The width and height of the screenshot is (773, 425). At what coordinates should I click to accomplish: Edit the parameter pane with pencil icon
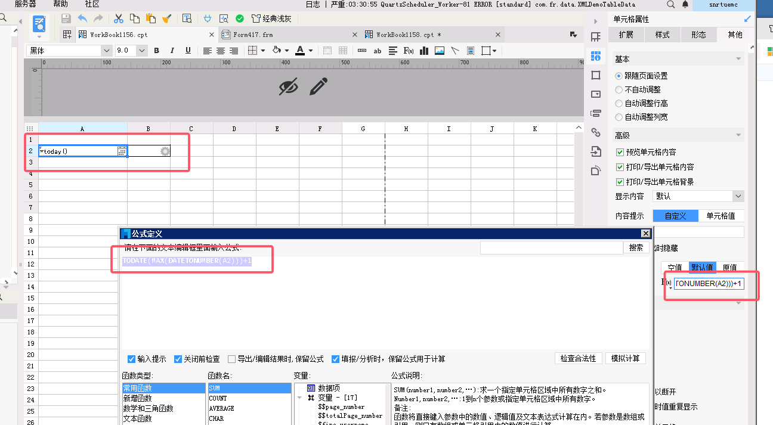pyautogui.click(x=319, y=86)
